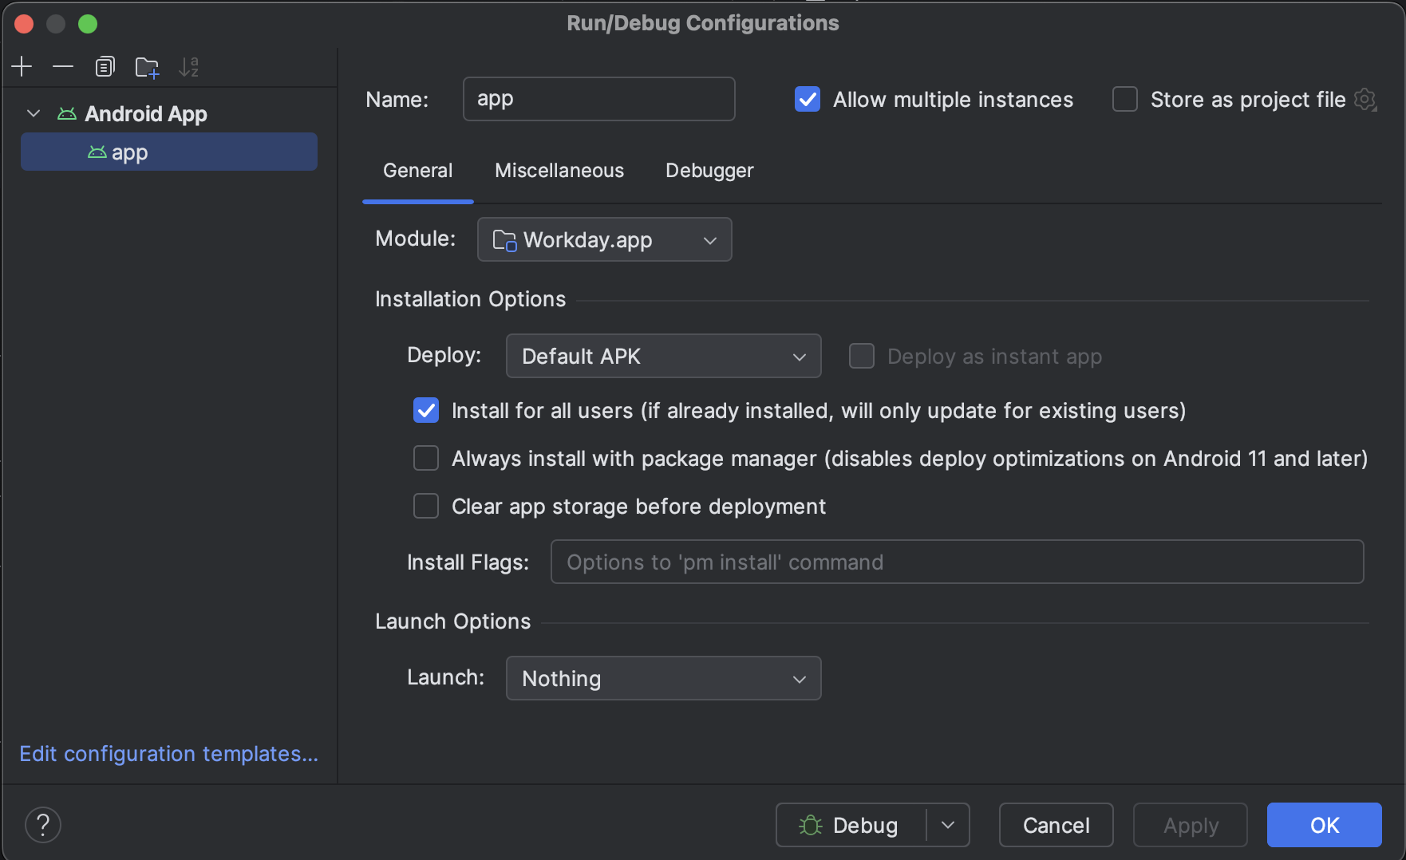This screenshot has height=860, width=1406.
Task: Open the Debugger tab
Action: [x=709, y=170]
